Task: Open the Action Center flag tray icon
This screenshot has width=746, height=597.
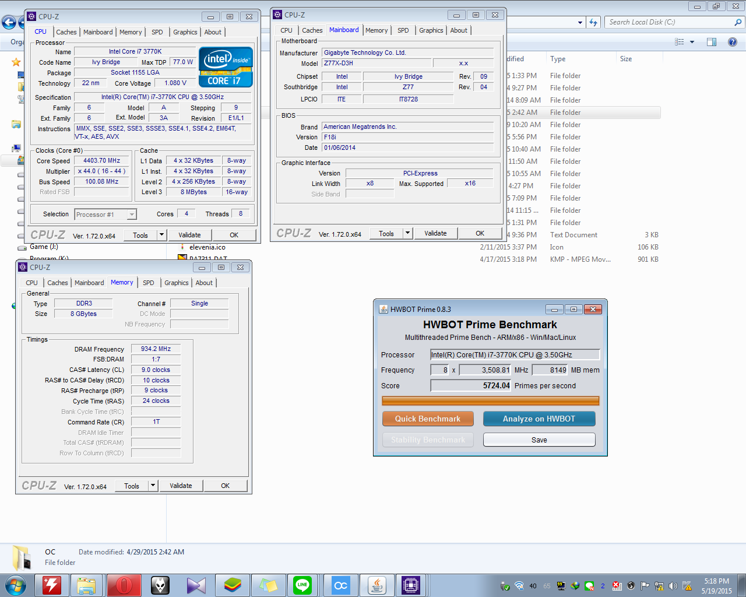Action: pyautogui.click(x=645, y=586)
